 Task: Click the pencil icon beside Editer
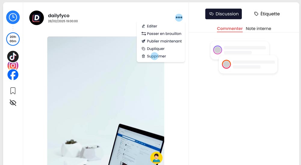143,26
